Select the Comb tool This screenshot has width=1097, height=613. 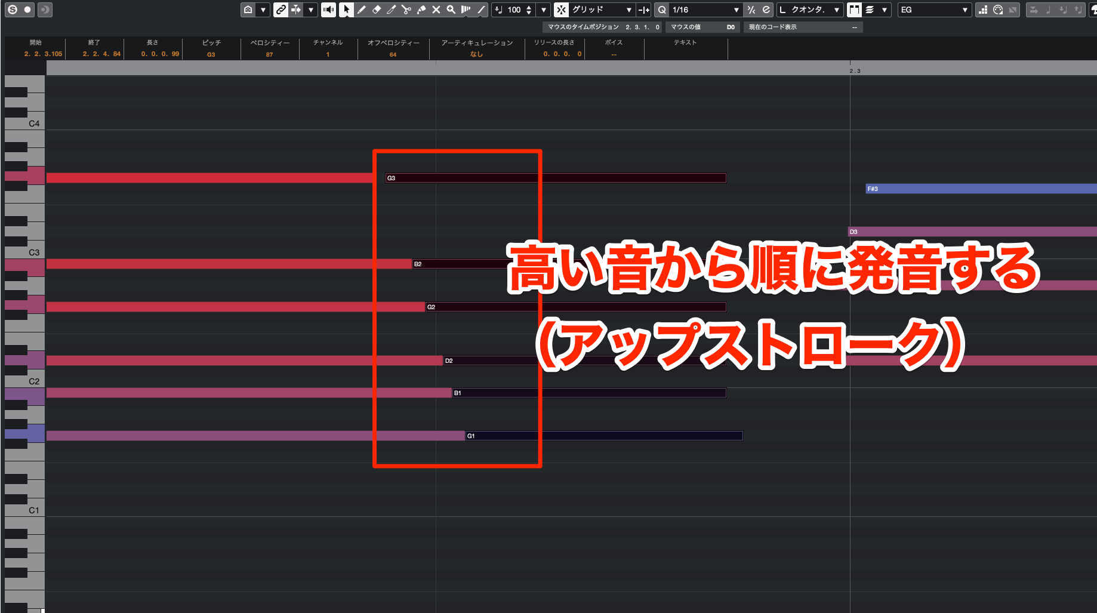tap(466, 10)
